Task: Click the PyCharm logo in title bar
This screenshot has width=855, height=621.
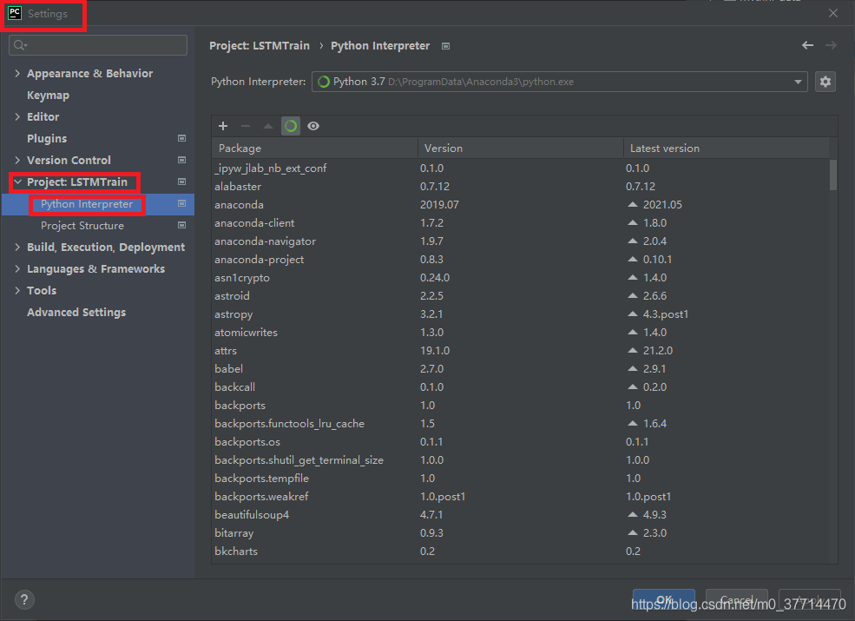Action: (x=14, y=14)
